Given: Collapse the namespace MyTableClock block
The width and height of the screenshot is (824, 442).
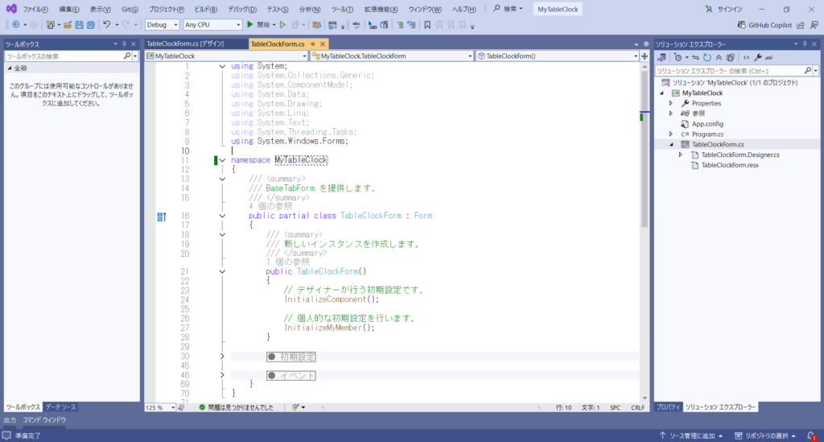Looking at the screenshot, I should (x=222, y=160).
